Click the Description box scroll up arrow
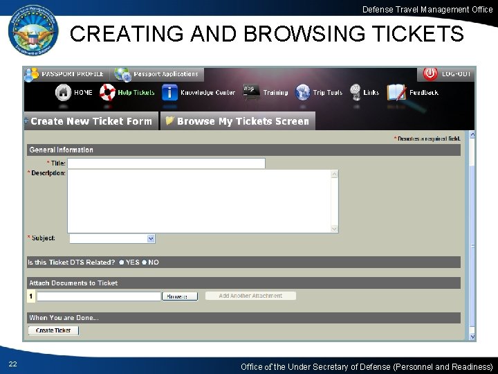 [335, 174]
